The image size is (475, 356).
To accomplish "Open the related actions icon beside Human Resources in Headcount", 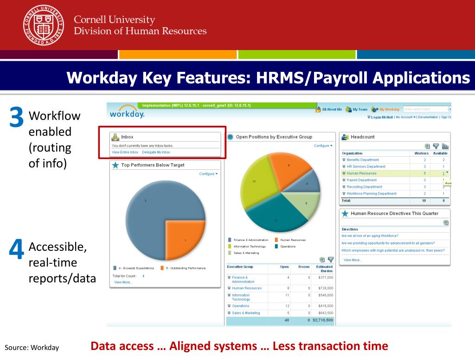I will click(344, 173).
